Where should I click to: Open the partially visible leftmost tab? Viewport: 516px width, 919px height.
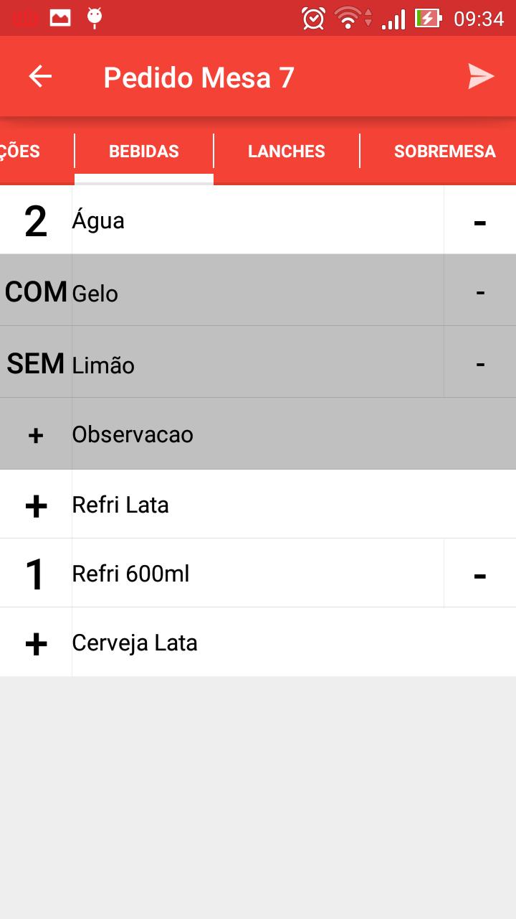click(21, 151)
